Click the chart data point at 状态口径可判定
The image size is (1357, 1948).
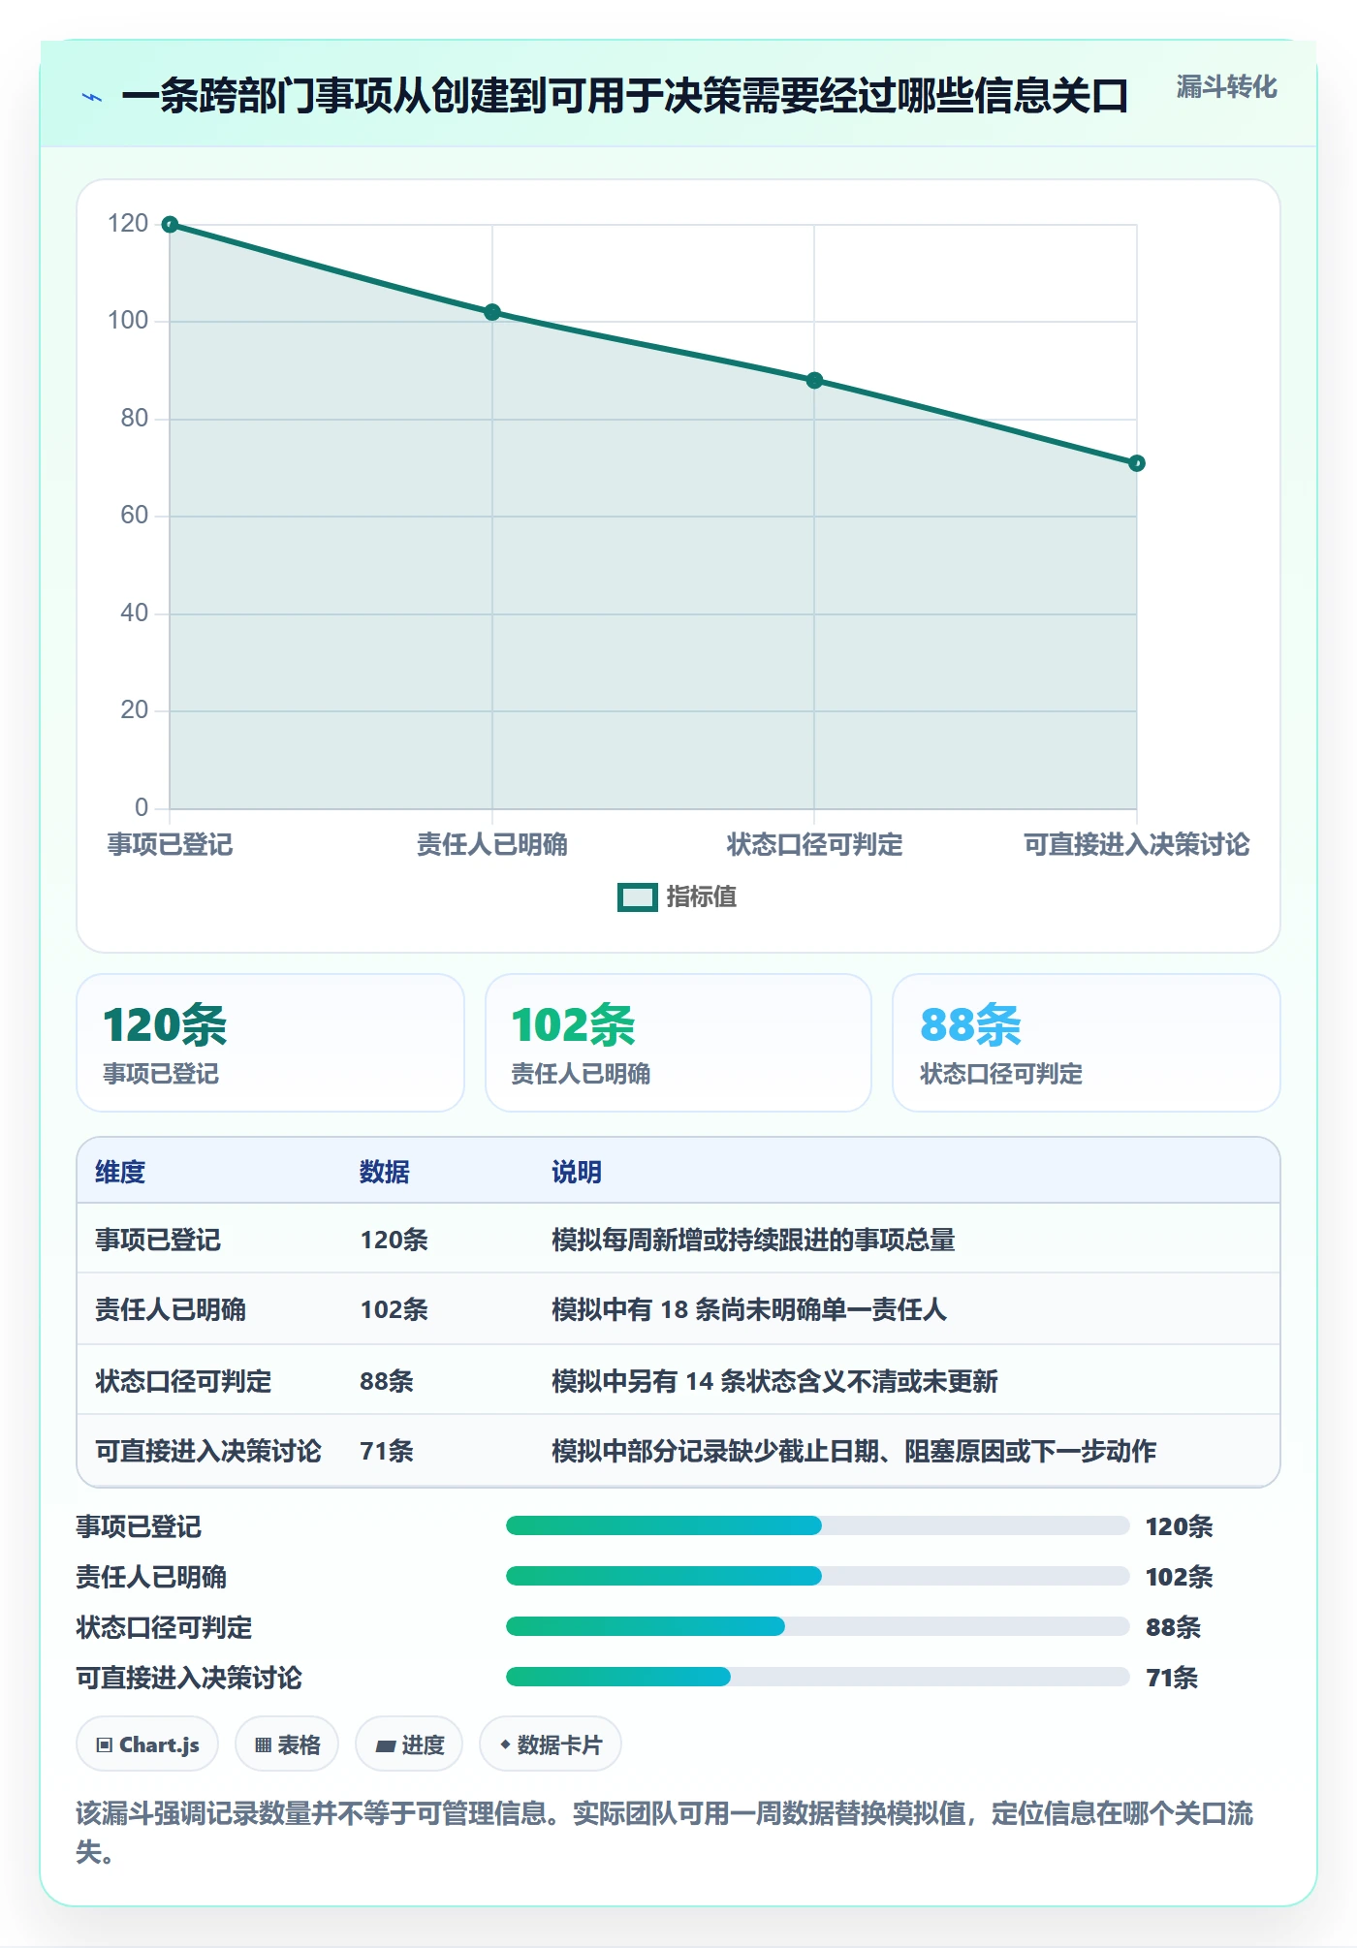point(814,381)
